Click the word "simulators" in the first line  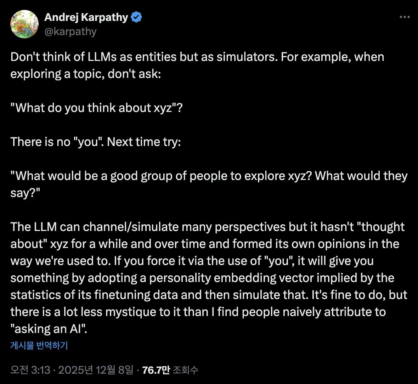pyautogui.click(x=247, y=57)
